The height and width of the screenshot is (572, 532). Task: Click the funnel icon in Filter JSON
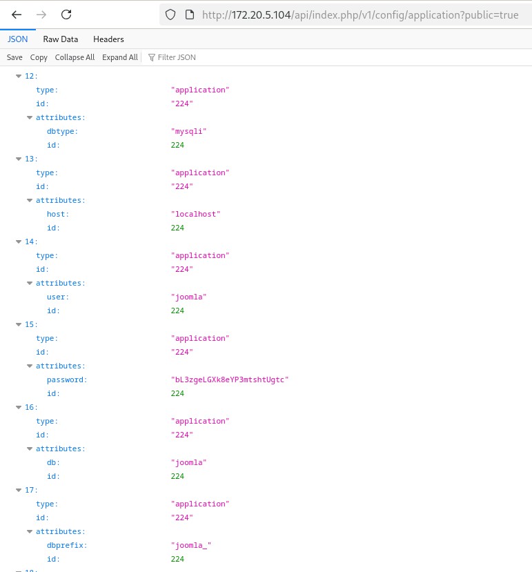pyautogui.click(x=152, y=57)
